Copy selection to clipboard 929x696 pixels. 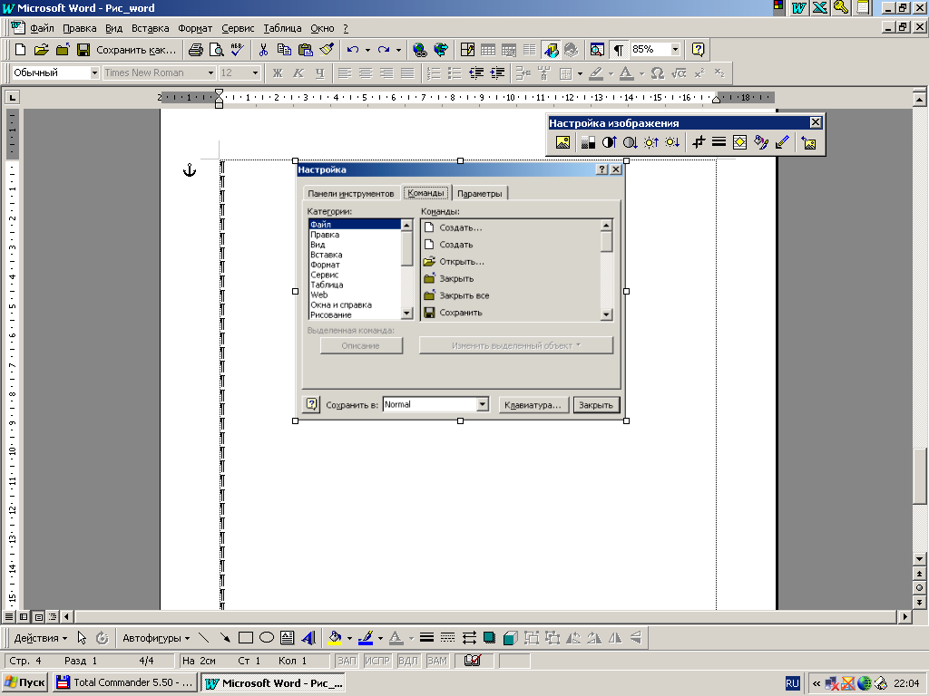(284, 50)
